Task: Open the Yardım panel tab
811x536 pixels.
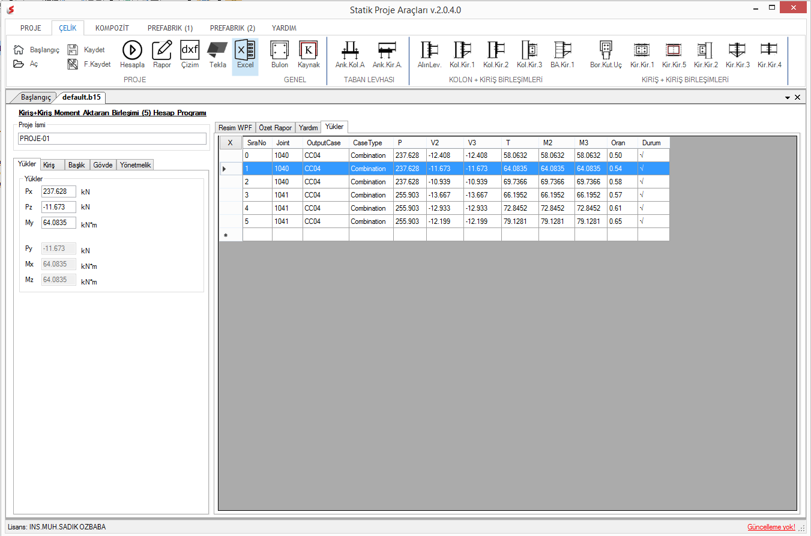Action: pyautogui.click(x=308, y=128)
